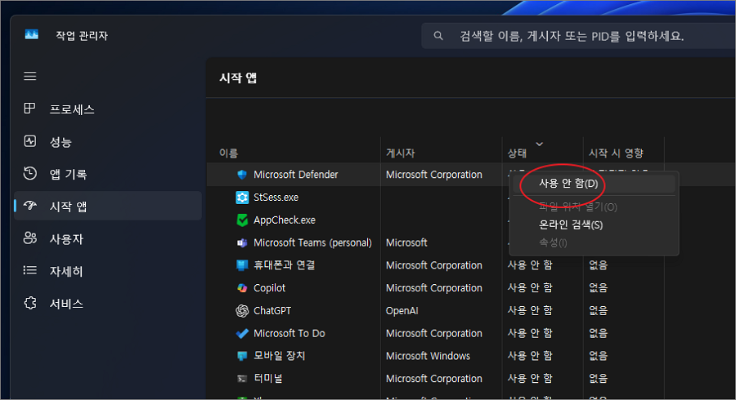Click the Microsoft Teams (personal) icon
736x400 pixels.
pos(242,242)
